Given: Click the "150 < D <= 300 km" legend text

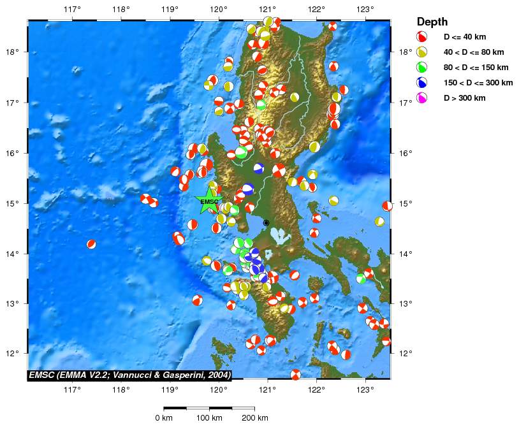Looking at the screenshot, I should click(x=478, y=82).
